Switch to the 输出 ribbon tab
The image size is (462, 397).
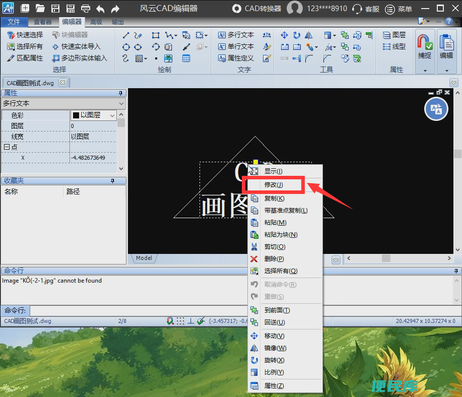click(118, 22)
